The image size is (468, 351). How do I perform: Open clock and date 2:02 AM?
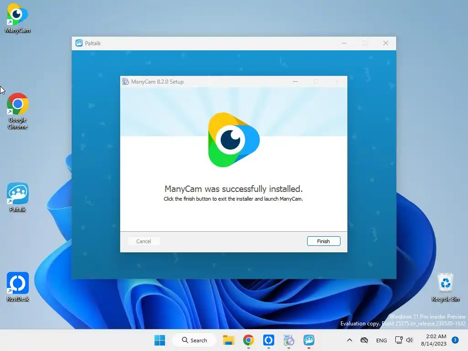pyautogui.click(x=434, y=340)
